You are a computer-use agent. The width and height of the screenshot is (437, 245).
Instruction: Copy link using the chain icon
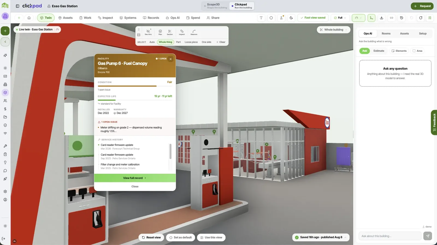click(392, 18)
